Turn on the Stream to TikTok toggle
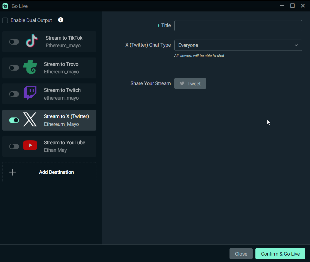The height and width of the screenshot is (262, 310). (14, 42)
